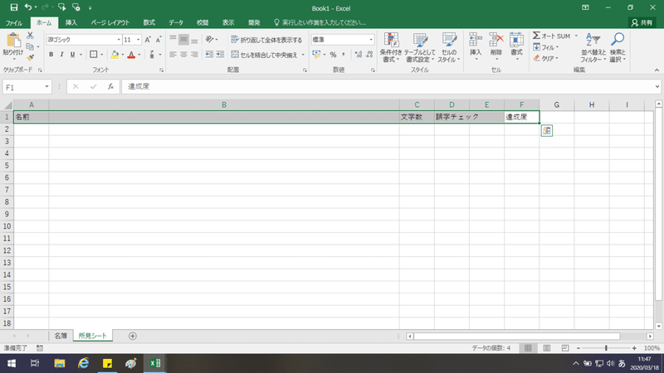
Task: Open セルのスタイル cell styles
Action: pos(448,47)
